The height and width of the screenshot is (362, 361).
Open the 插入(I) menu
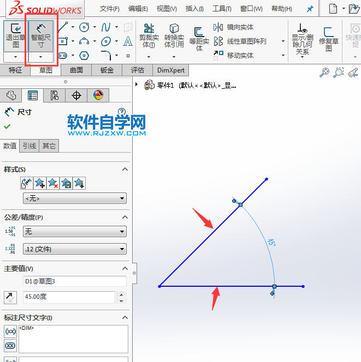click(194, 9)
